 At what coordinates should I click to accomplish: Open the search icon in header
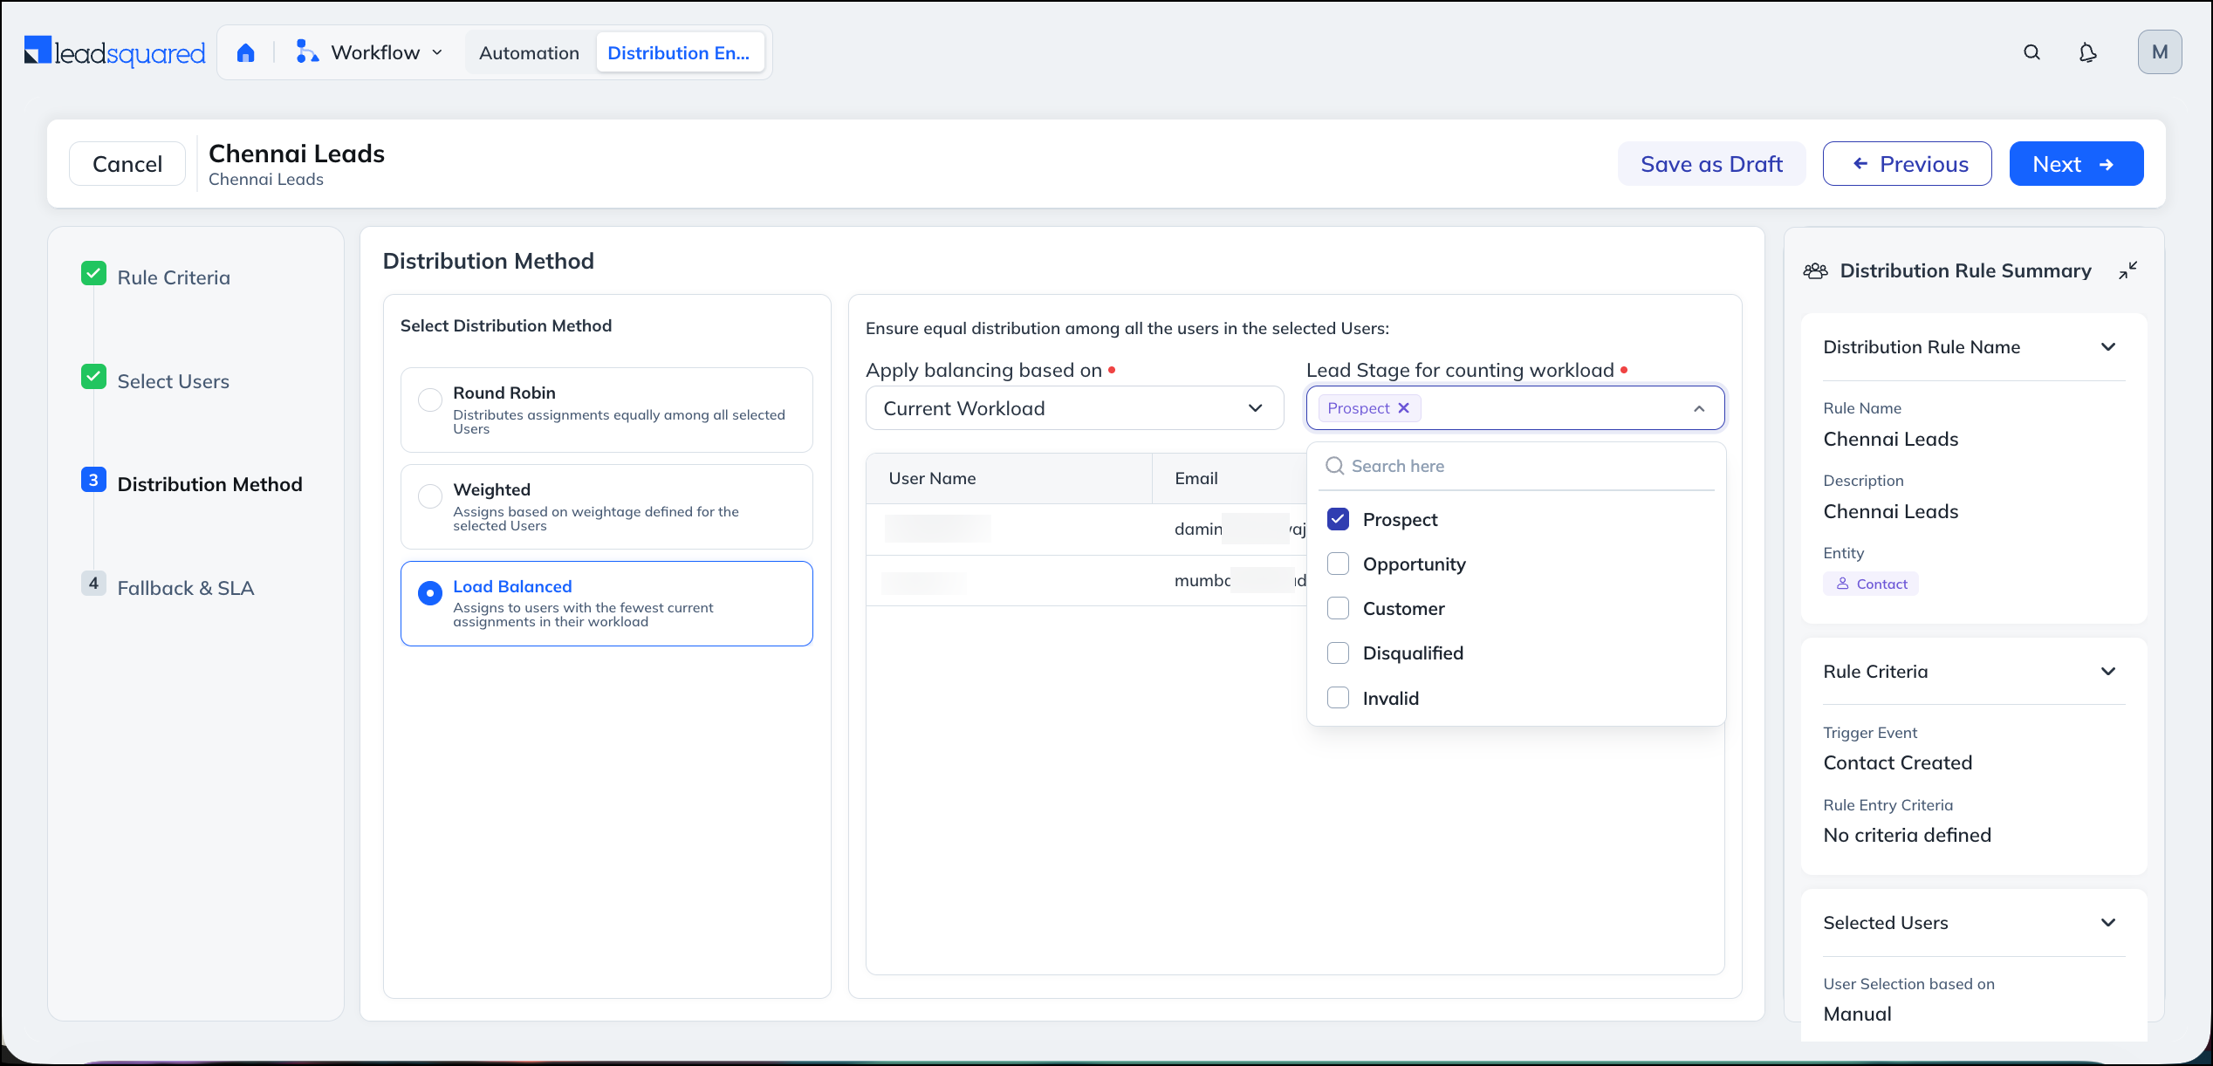(2031, 52)
